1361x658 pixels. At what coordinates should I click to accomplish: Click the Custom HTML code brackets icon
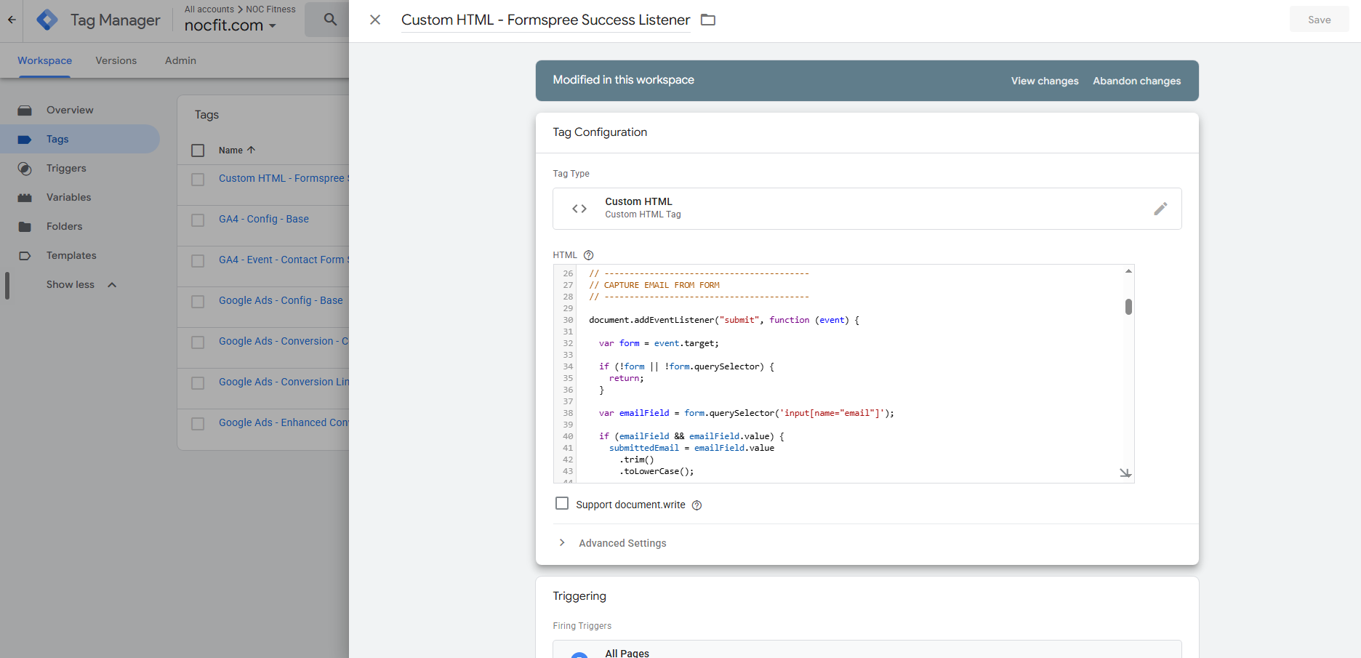[579, 209]
